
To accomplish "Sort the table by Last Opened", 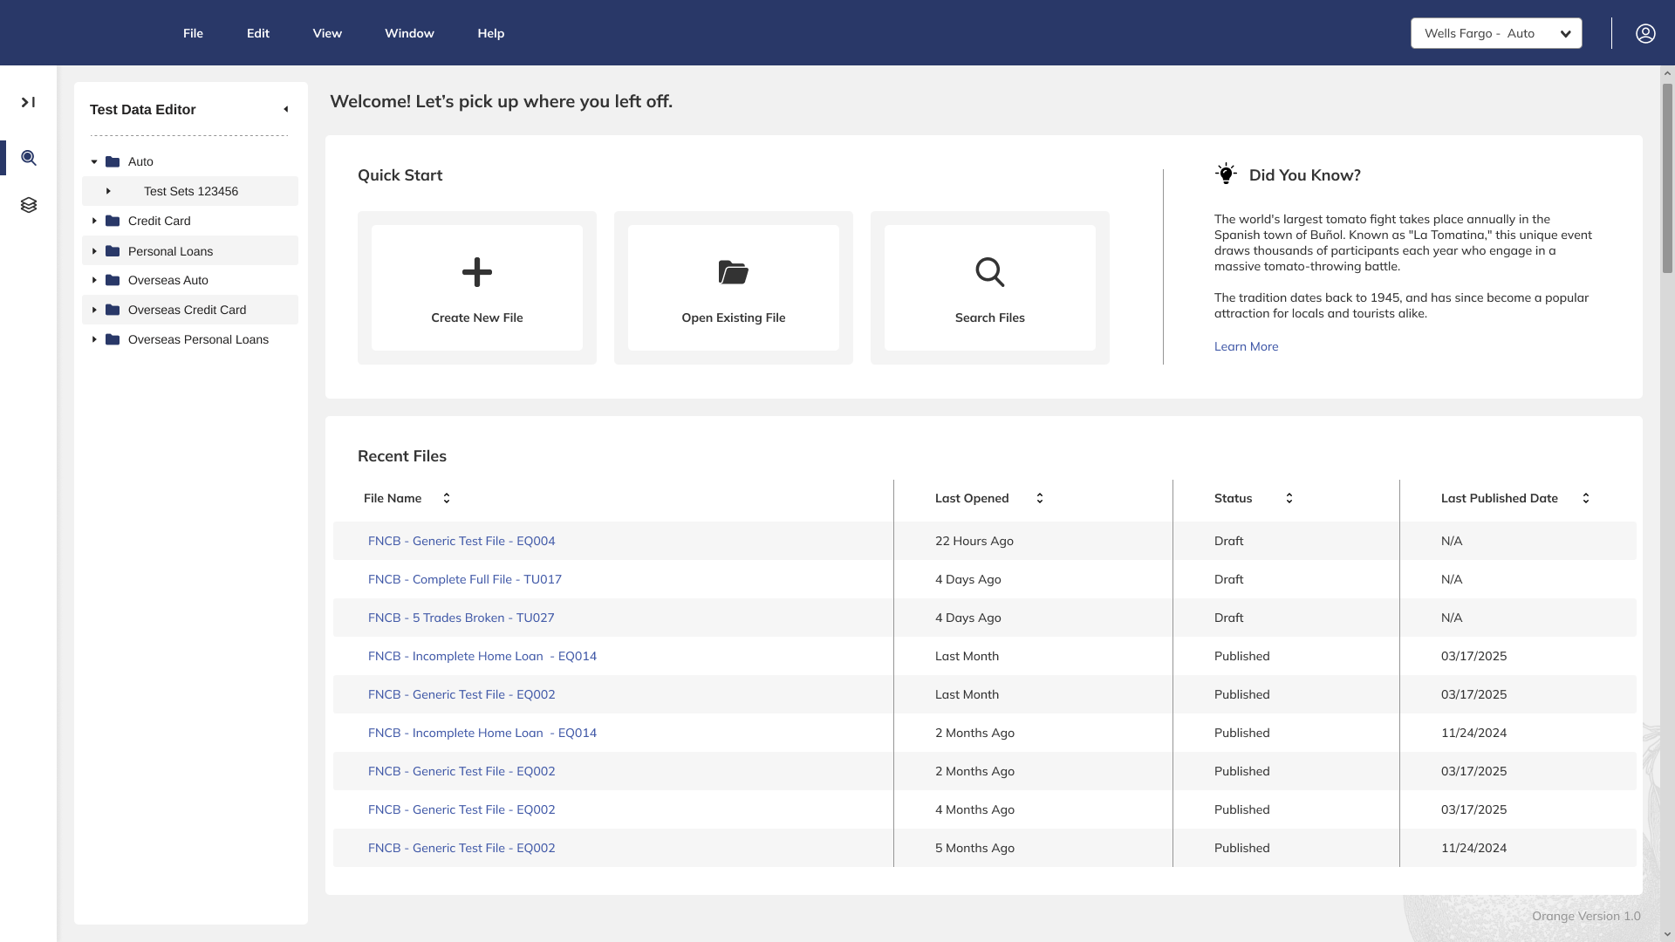I will tap(1039, 498).
